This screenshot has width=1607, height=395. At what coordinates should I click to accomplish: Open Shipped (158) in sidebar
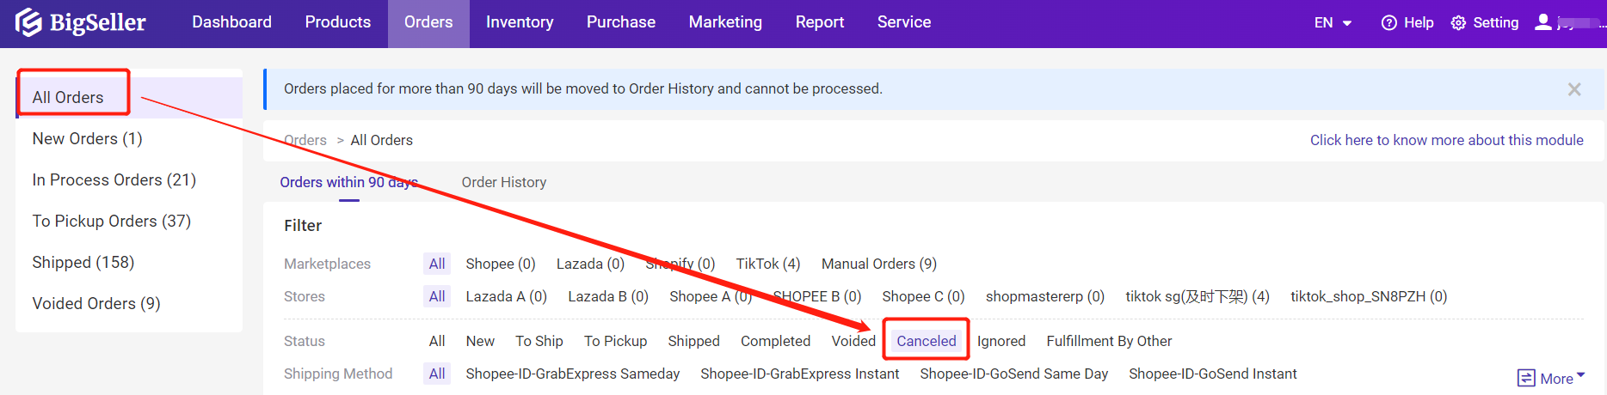tap(129, 262)
